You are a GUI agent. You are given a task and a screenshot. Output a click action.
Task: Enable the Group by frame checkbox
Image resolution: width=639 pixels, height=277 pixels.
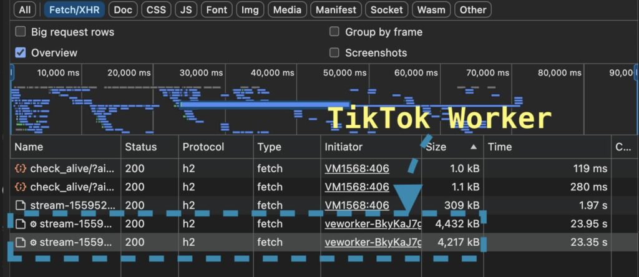[x=334, y=32]
